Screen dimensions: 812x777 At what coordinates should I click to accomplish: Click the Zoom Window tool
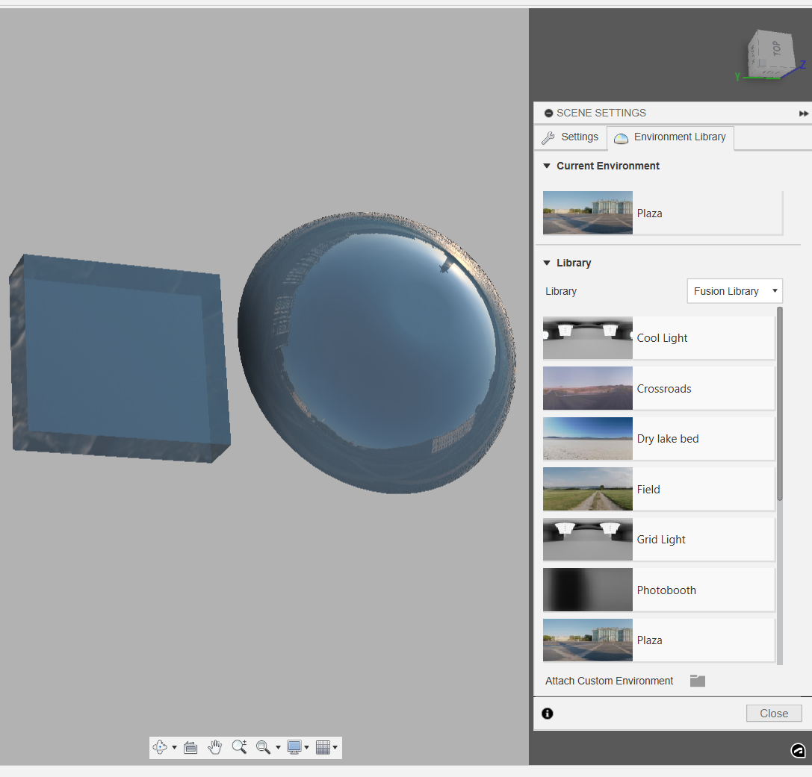(x=263, y=747)
